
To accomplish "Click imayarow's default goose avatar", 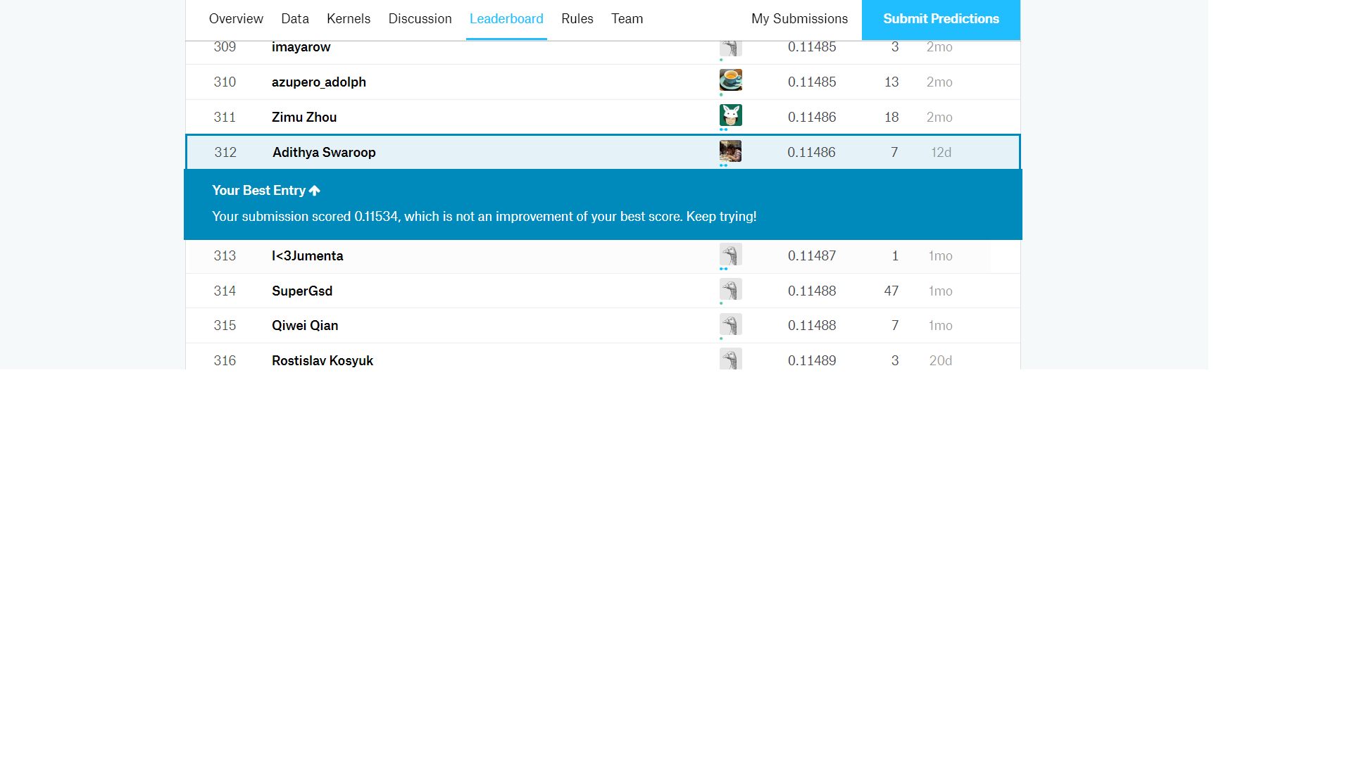I will pos(730,48).
